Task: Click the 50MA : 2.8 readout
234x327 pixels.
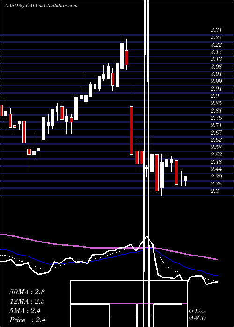Action: click(27, 292)
